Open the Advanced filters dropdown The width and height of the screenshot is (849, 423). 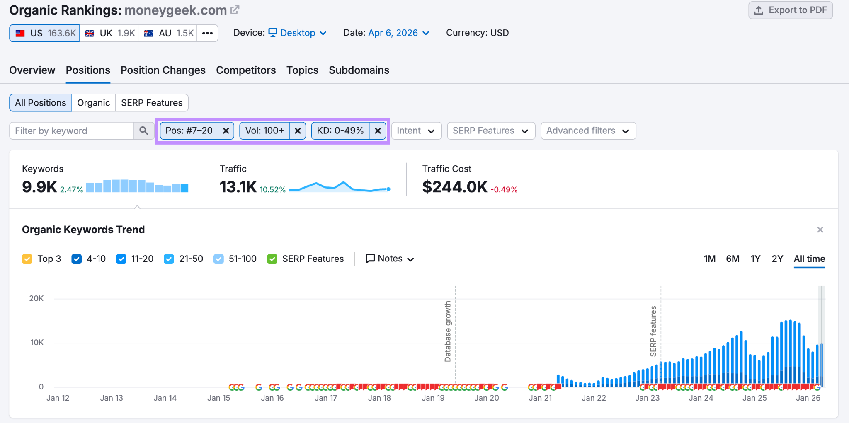tap(588, 131)
